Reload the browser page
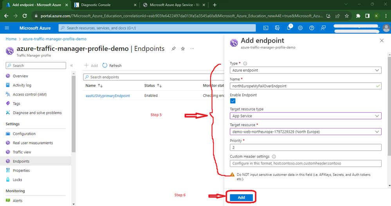 coord(25,16)
